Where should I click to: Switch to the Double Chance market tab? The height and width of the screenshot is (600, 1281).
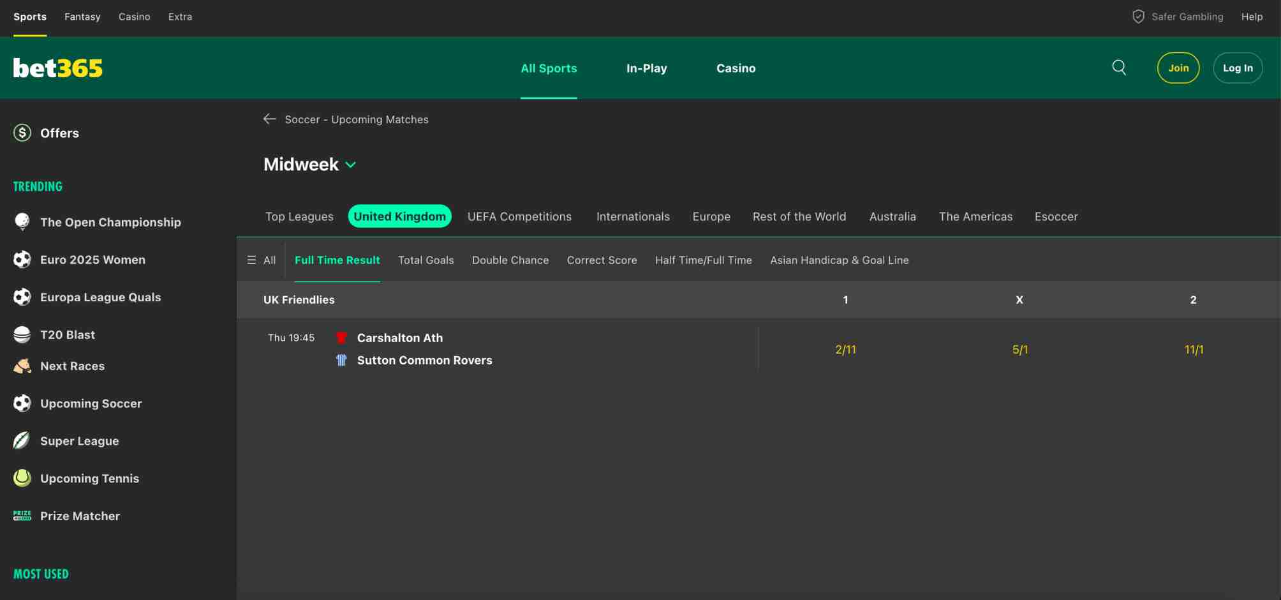tap(510, 260)
